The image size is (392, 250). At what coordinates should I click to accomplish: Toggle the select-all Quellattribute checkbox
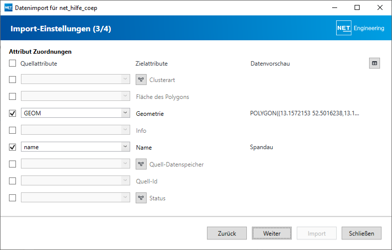(x=12, y=63)
